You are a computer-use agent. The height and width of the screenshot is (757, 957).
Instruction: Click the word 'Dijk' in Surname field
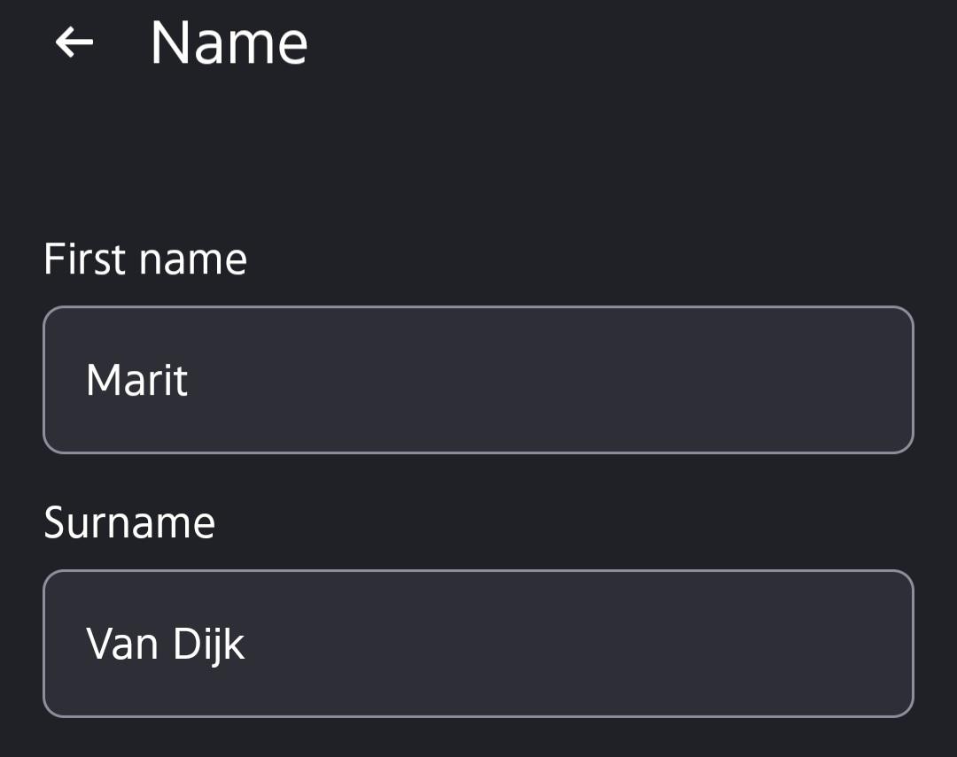click(x=209, y=645)
